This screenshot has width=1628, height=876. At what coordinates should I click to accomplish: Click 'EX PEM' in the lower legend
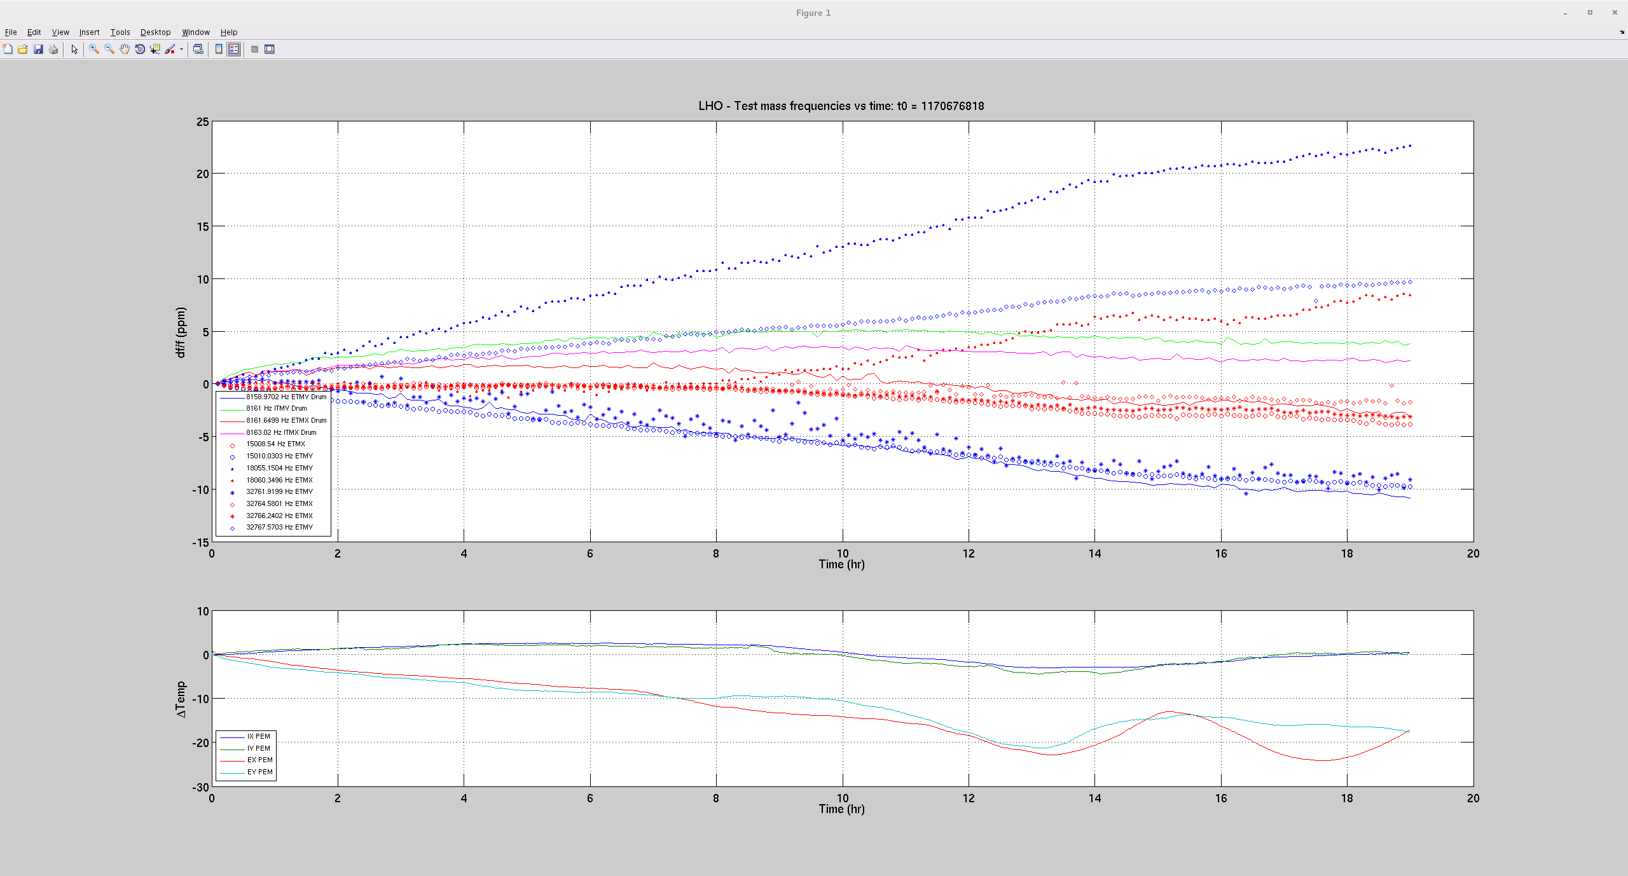(260, 760)
